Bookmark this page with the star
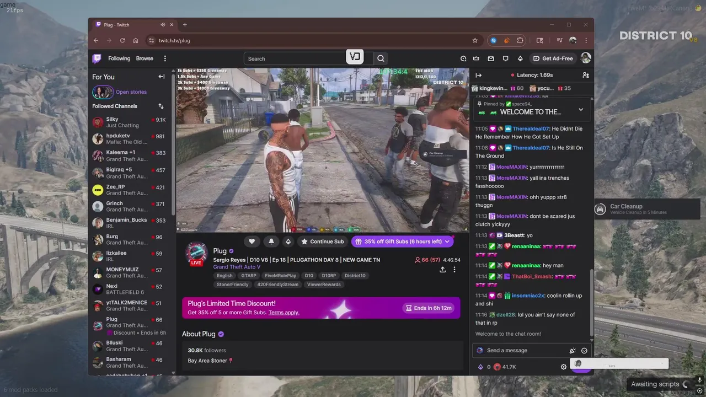The height and width of the screenshot is (397, 706). point(475,40)
